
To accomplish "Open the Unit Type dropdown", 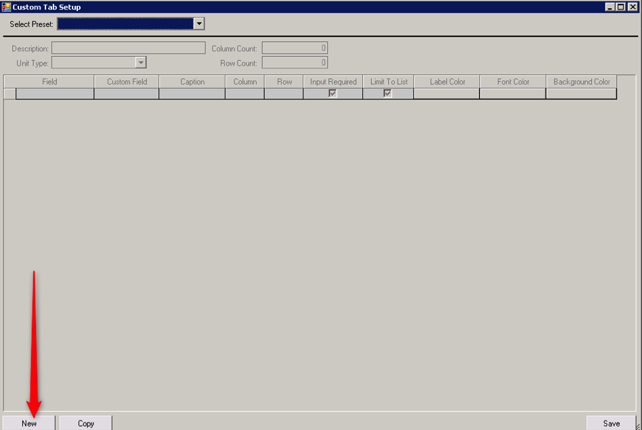I will [x=98, y=62].
